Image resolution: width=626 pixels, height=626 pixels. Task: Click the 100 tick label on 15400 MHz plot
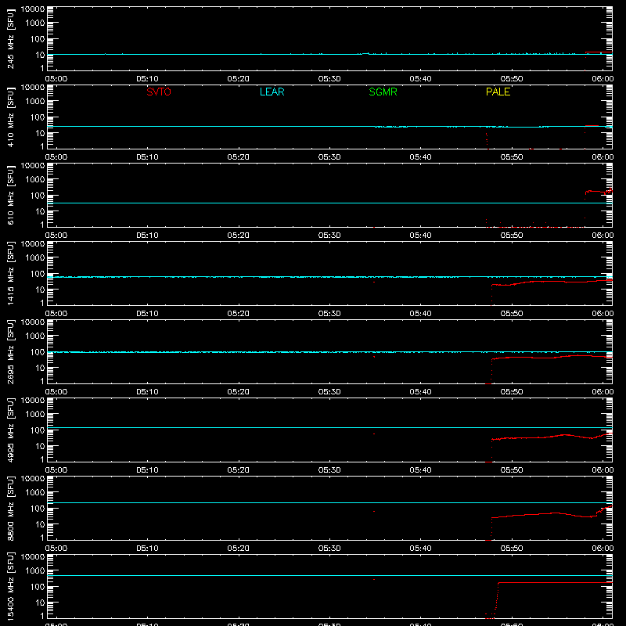tap(38, 586)
